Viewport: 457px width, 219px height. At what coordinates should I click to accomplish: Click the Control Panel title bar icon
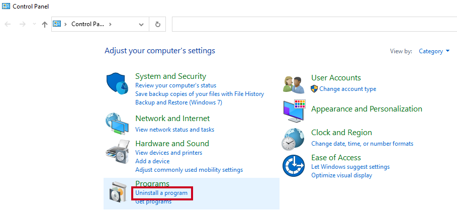coord(6,6)
